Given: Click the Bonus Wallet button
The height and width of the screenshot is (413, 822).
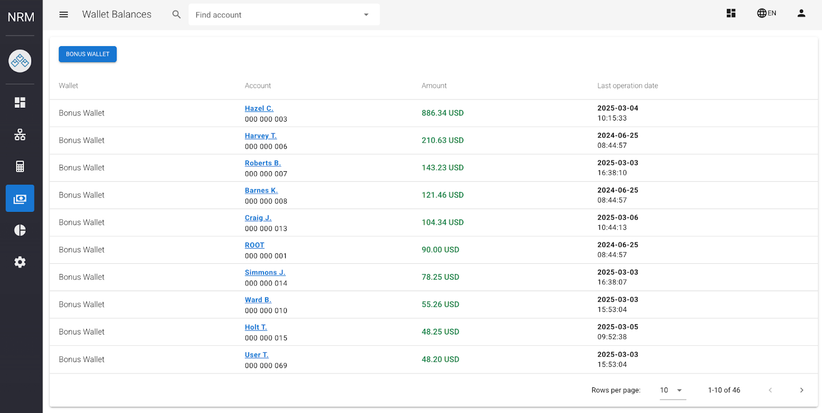Looking at the screenshot, I should point(87,54).
